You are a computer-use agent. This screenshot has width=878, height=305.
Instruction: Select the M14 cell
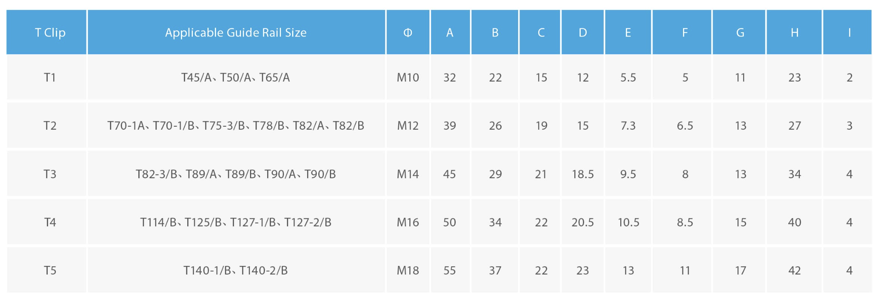pyautogui.click(x=408, y=174)
